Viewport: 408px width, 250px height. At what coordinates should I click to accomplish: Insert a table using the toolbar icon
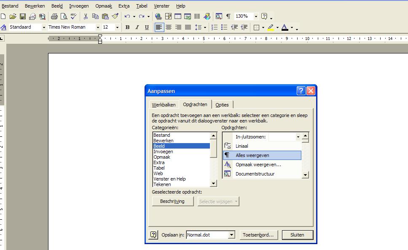tap(178, 16)
